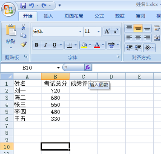Click the Select All corner triangle
161x154 pixels.
click(7, 76)
